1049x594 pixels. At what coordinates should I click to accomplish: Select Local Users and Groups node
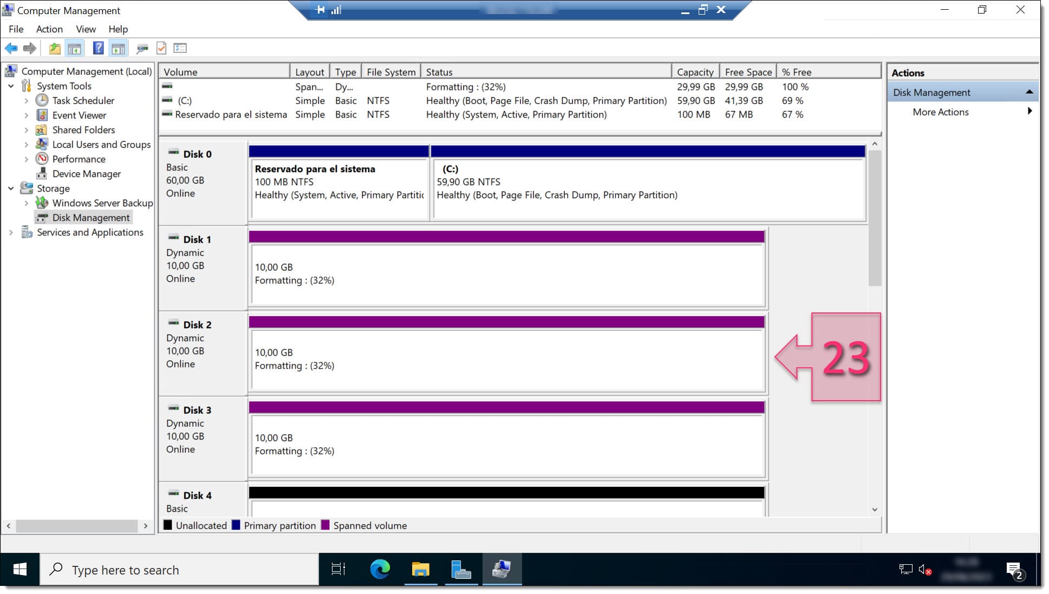(101, 145)
